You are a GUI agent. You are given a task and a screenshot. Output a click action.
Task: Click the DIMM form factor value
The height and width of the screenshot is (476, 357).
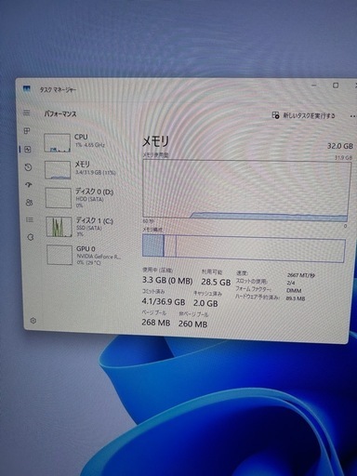click(x=294, y=290)
